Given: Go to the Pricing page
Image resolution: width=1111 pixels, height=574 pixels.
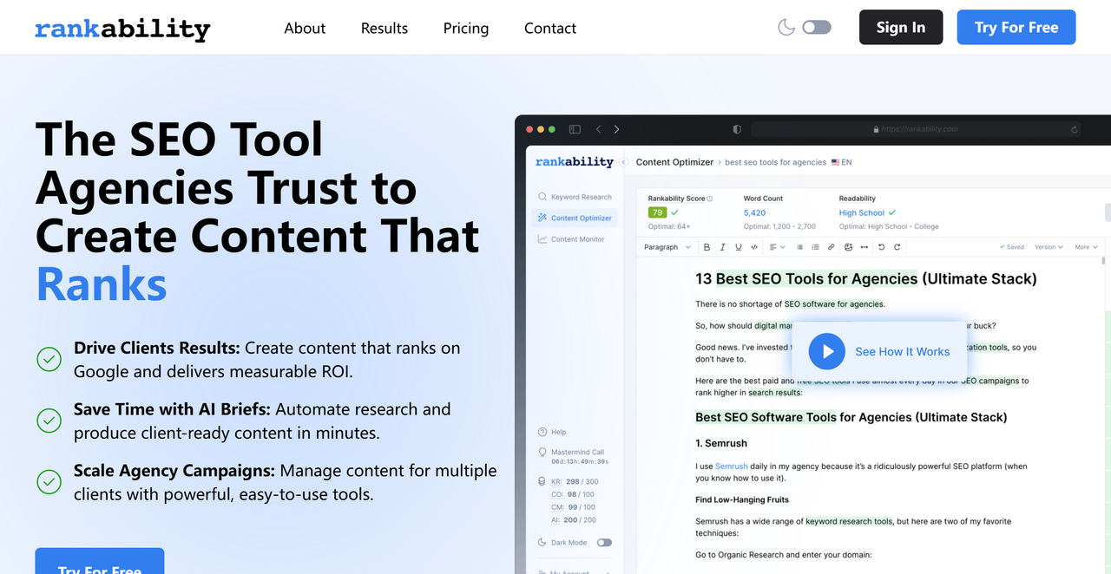Looking at the screenshot, I should tap(466, 28).
